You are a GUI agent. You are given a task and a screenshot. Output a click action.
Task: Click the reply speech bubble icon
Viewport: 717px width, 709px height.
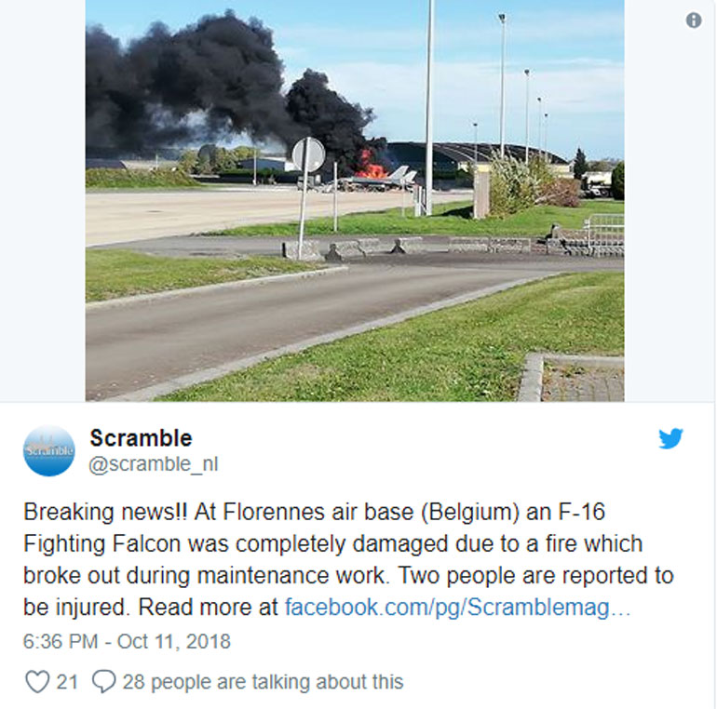(x=103, y=682)
